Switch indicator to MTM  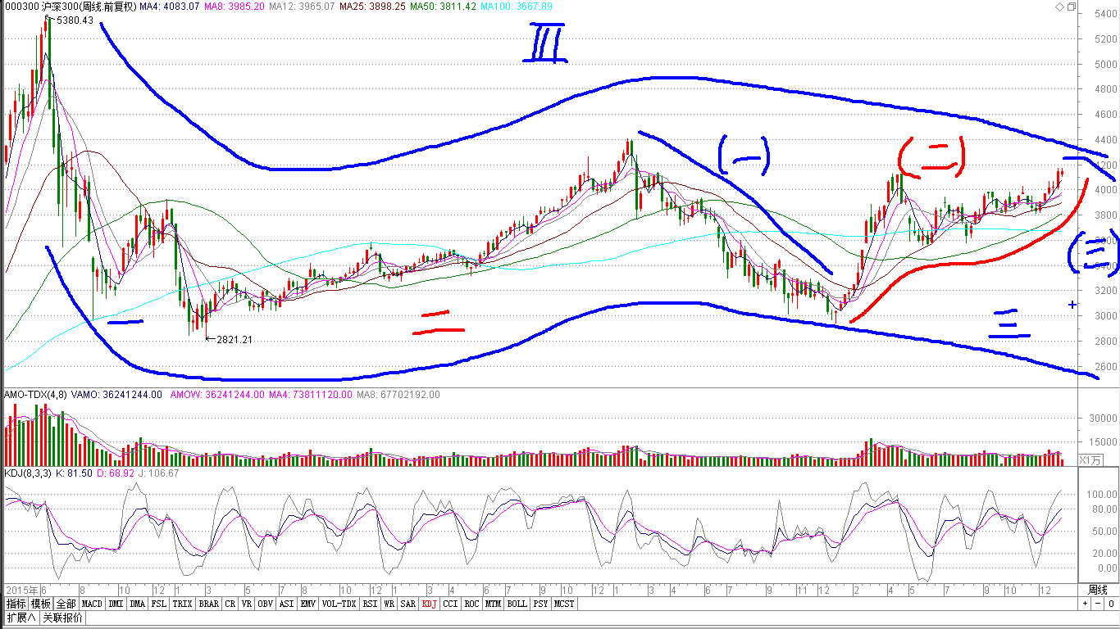[x=494, y=604]
